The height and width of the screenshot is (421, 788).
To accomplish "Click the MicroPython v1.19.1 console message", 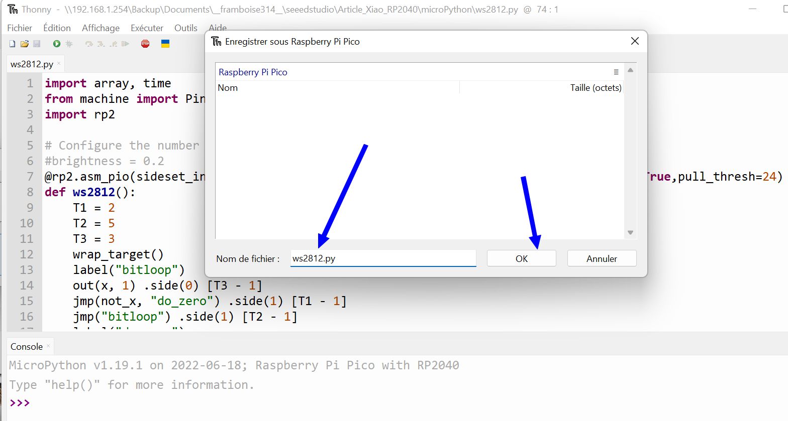I will [x=234, y=365].
